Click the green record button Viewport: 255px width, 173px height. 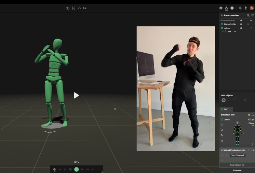click(77, 170)
